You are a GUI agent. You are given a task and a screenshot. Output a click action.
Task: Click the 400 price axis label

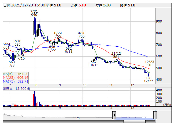(159, 80)
